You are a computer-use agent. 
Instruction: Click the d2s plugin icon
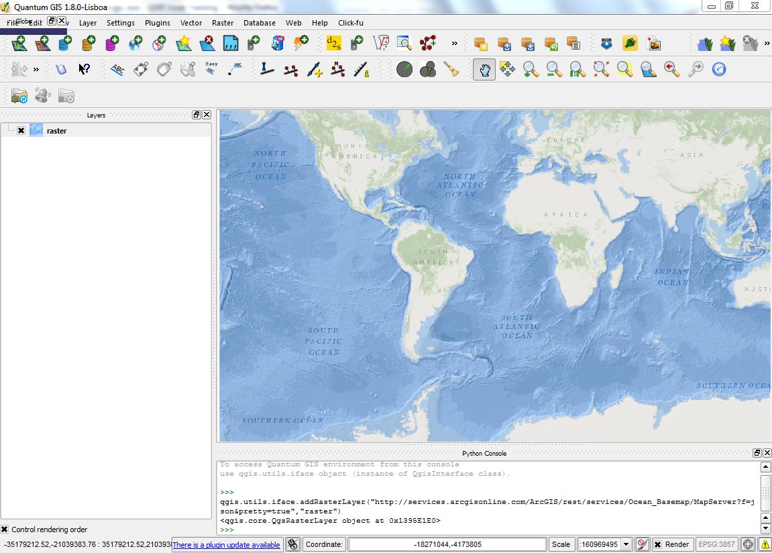click(x=333, y=44)
